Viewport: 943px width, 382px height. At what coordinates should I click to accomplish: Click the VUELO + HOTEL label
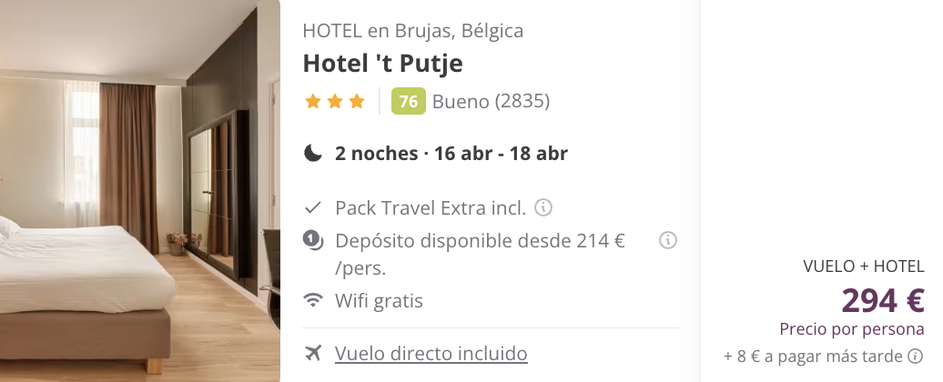[864, 266]
